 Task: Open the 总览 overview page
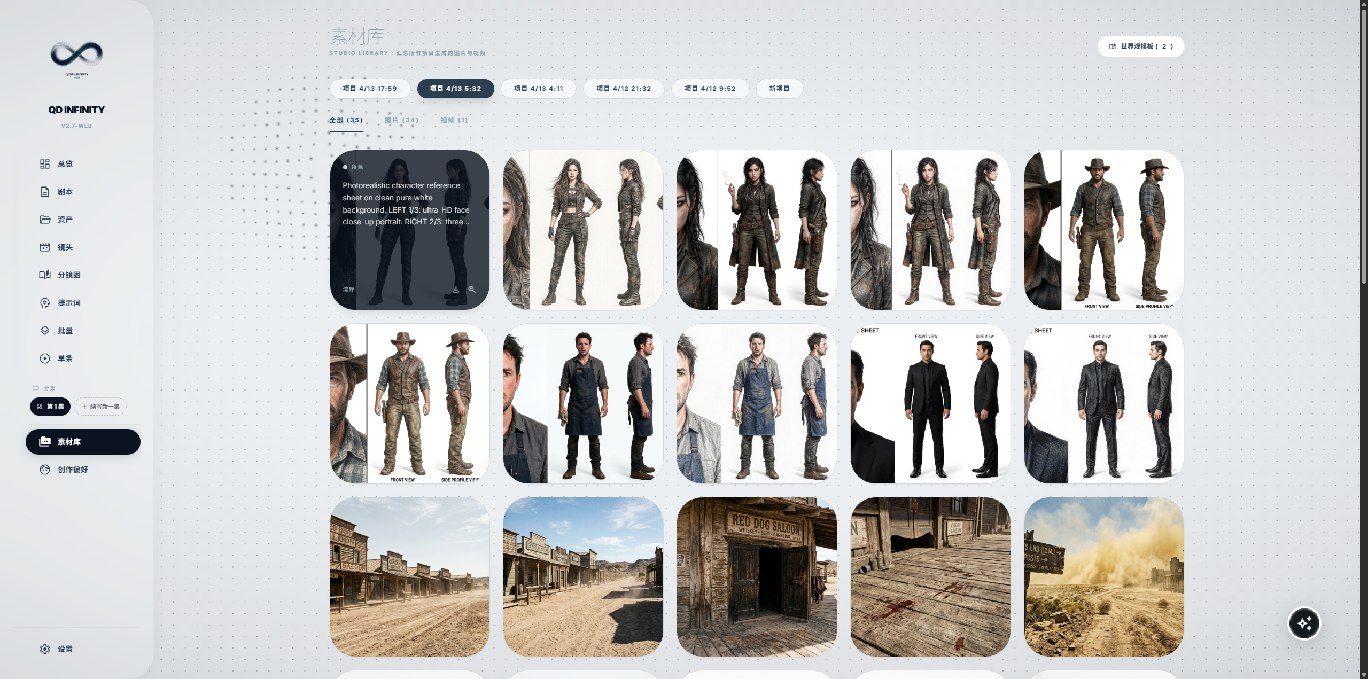[65, 164]
